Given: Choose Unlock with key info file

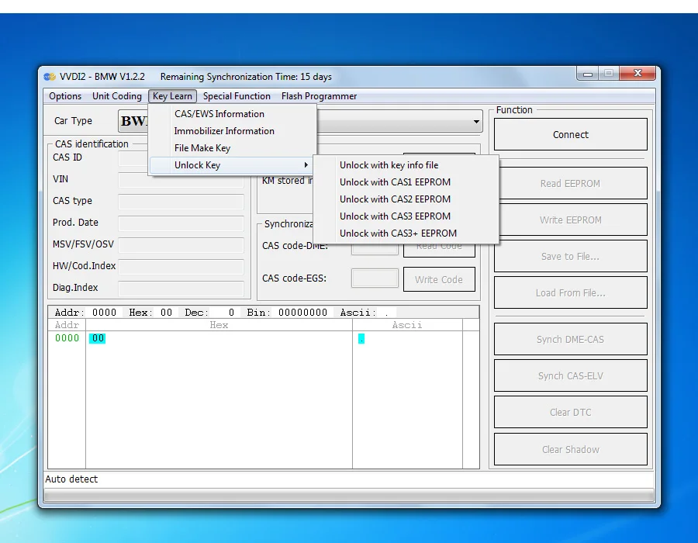Looking at the screenshot, I should point(406,165).
